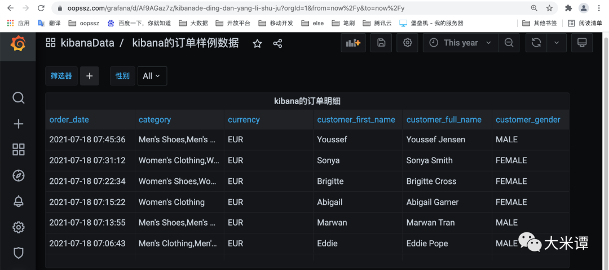Open dashboard settings gear in toolbar
This screenshot has width=609, height=270.
[407, 43]
